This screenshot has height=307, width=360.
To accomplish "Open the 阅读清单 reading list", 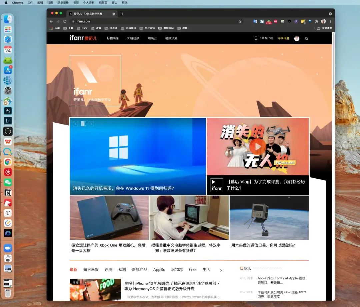I will [324, 28].
